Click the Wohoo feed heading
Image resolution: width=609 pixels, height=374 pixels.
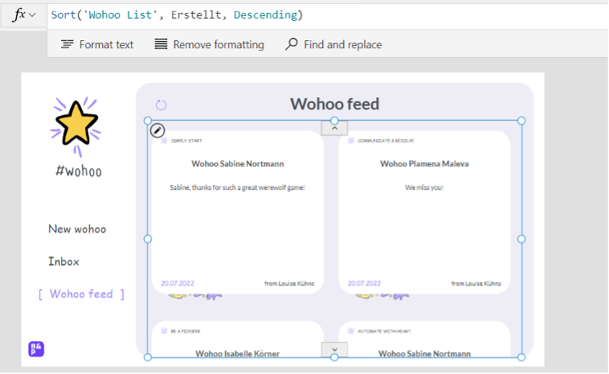(x=334, y=105)
